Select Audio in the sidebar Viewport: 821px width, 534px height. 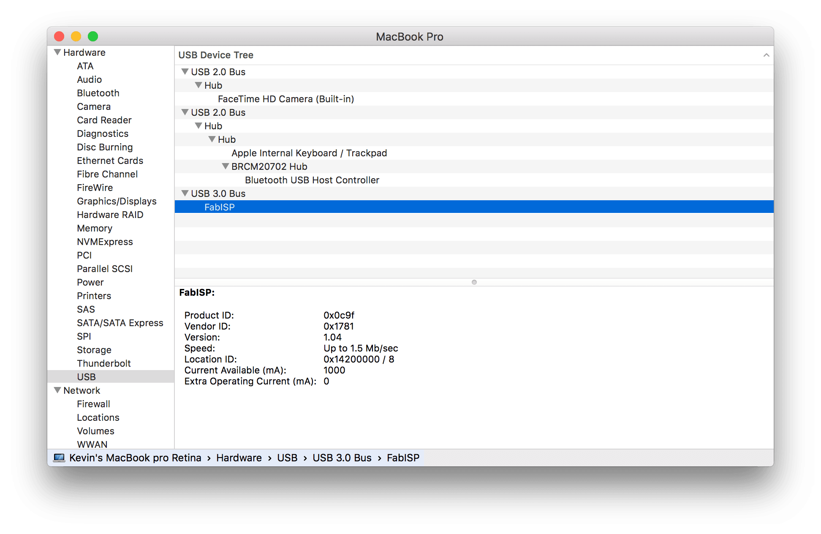click(89, 79)
